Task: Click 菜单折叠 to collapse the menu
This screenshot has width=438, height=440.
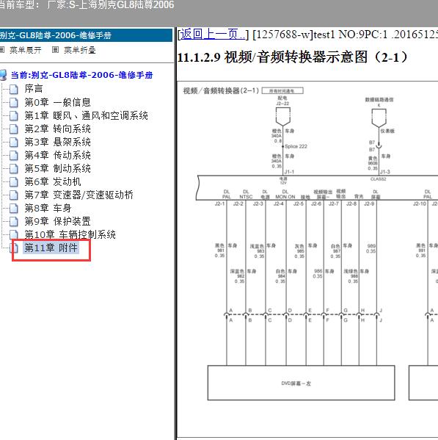Action: point(80,50)
